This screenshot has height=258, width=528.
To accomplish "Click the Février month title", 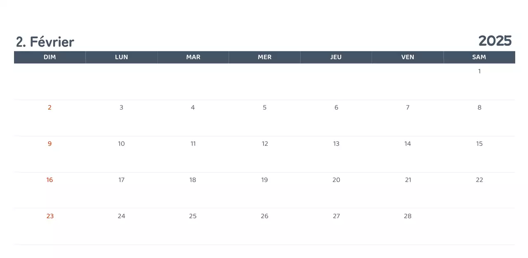I will click(45, 42).
